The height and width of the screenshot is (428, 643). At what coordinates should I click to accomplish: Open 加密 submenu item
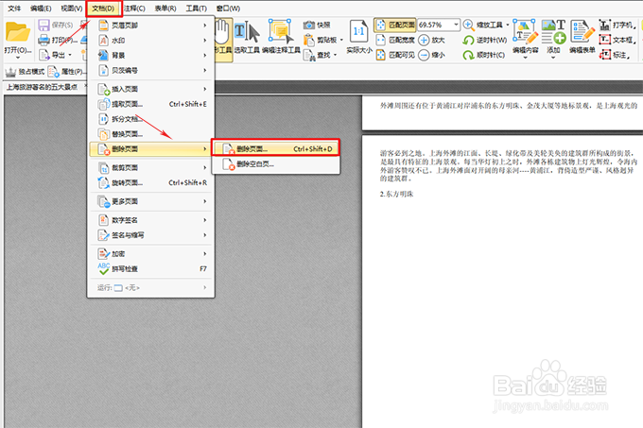pos(151,254)
